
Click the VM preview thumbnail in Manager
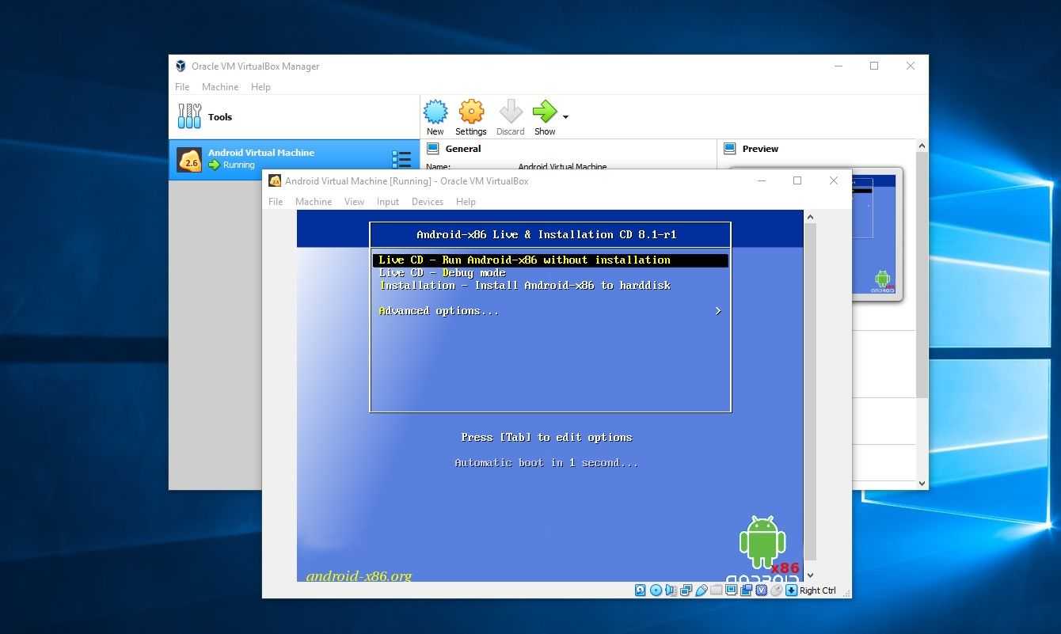click(x=875, y=234)
